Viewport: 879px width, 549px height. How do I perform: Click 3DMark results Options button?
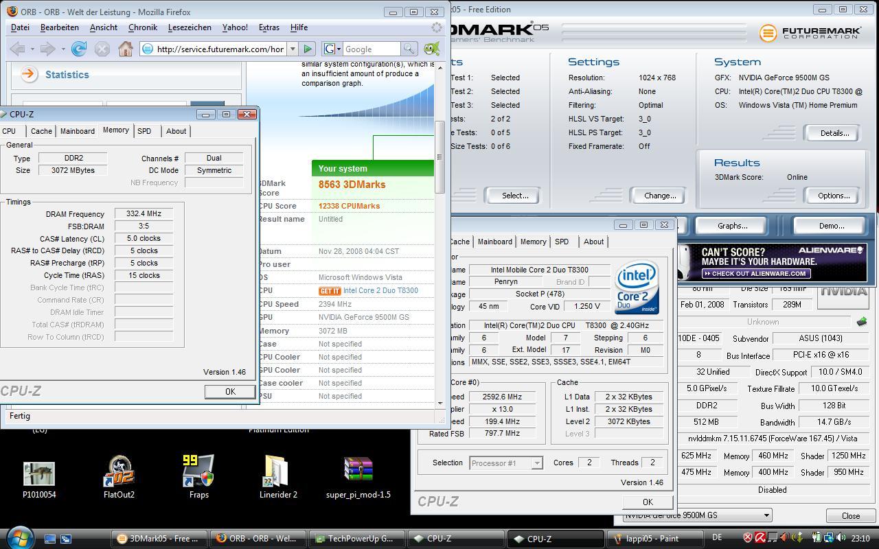[833, 196]
